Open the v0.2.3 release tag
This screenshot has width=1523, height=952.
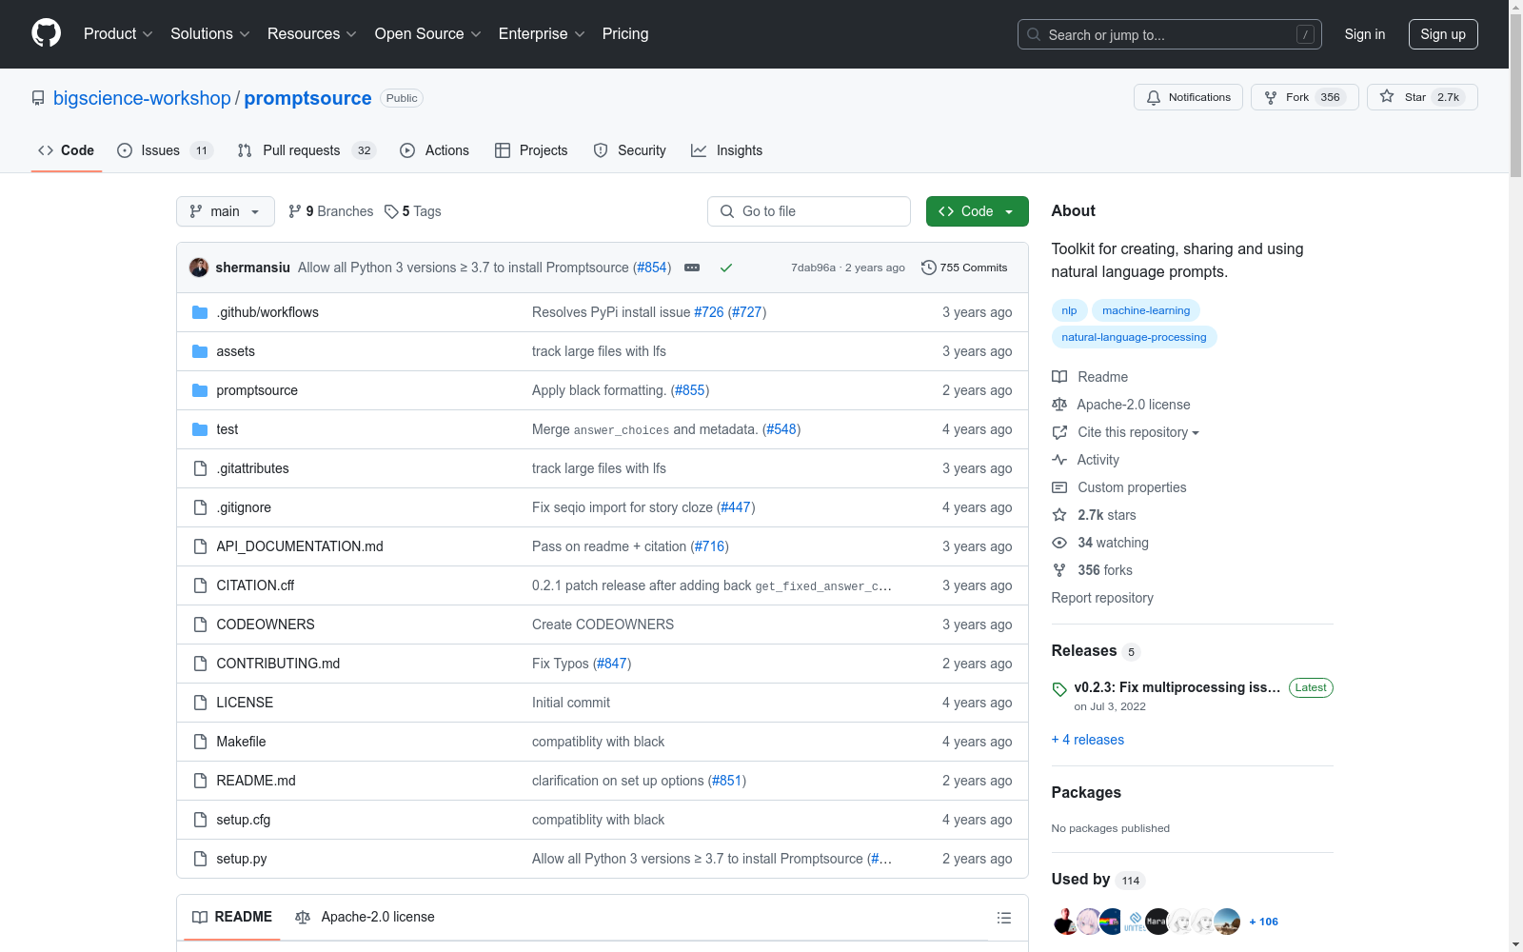click(1177, 687)
